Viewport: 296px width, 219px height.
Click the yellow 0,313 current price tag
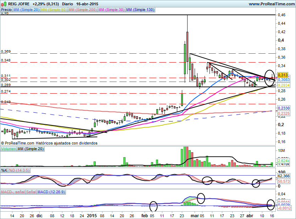coord(283,75)
